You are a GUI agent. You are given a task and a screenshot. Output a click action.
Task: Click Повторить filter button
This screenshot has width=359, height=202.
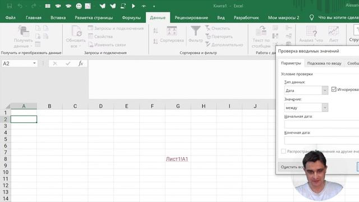point(219,36)
